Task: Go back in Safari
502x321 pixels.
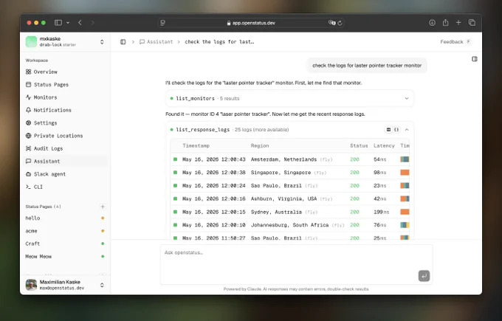Action: [x=80, y=23]
